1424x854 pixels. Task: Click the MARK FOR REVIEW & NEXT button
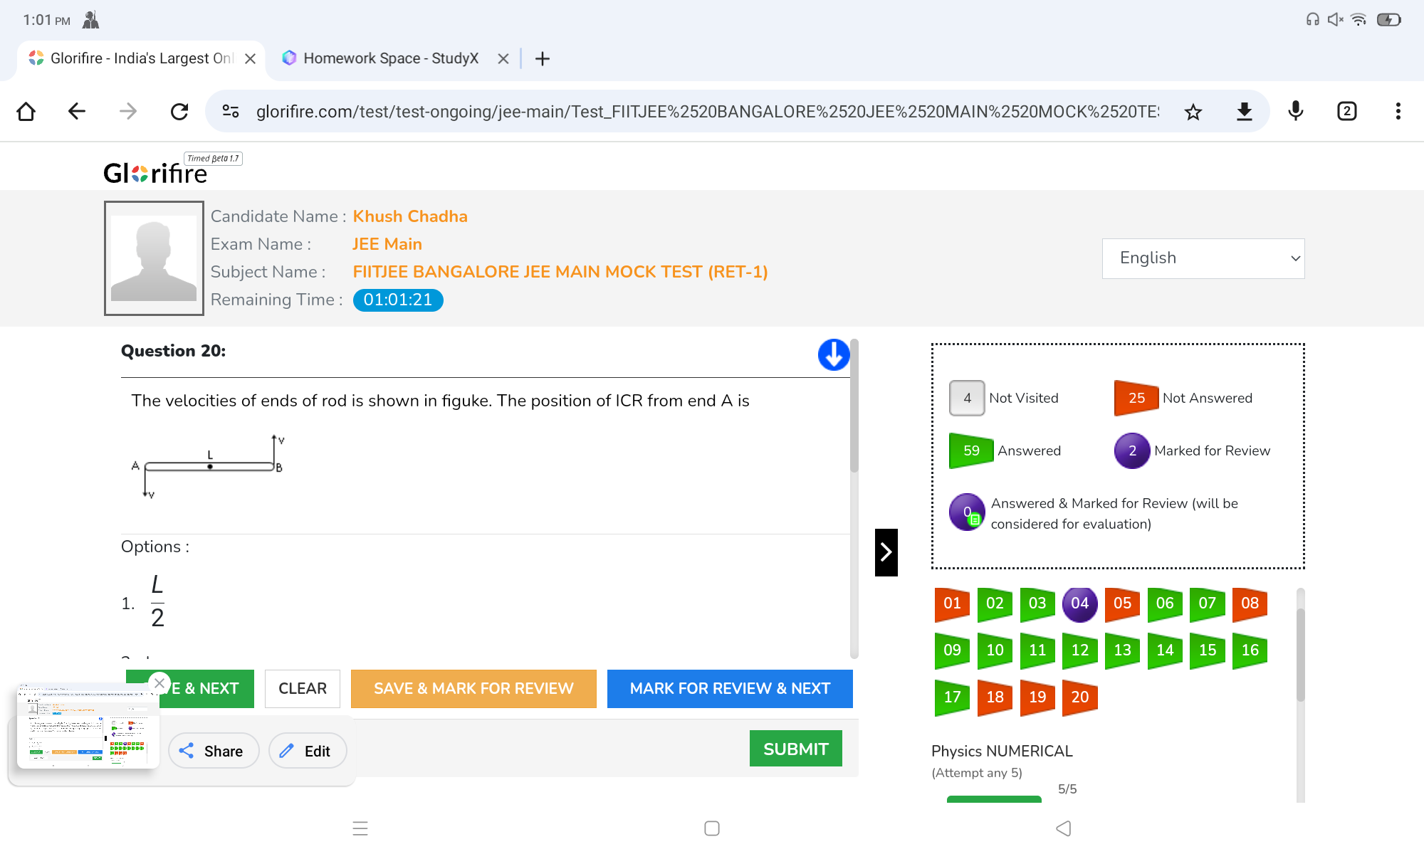click(x=731, y=690)
